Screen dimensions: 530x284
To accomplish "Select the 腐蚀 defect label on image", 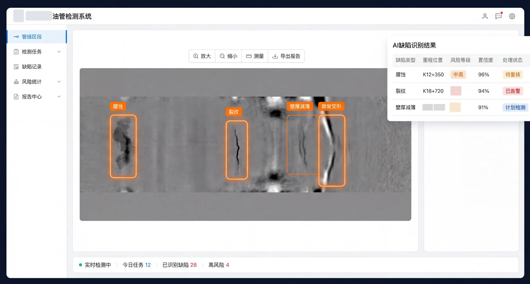I will [118, 106].
